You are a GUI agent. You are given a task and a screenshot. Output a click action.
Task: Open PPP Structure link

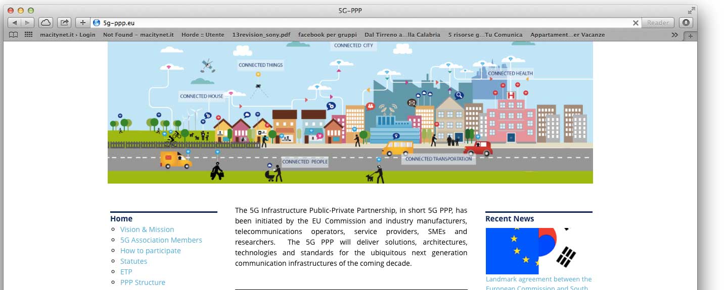143,282
